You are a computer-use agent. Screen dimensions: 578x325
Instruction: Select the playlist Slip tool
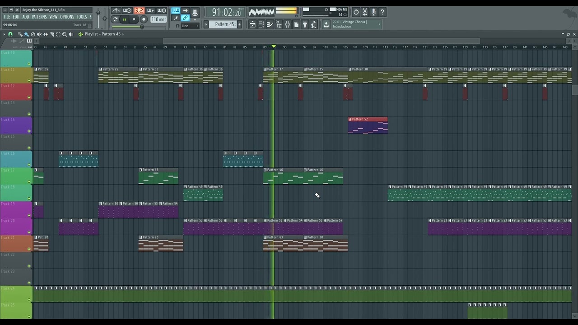(46, 34)
